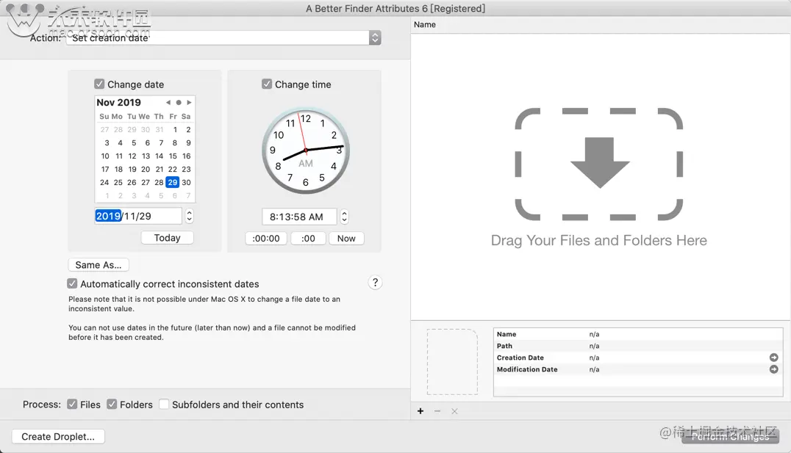Click the :00 seconds reset button
The height and width of the screenshot is (453, 791).
(308, 239)
